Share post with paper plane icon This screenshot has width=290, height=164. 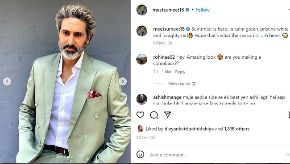(167, 115)
